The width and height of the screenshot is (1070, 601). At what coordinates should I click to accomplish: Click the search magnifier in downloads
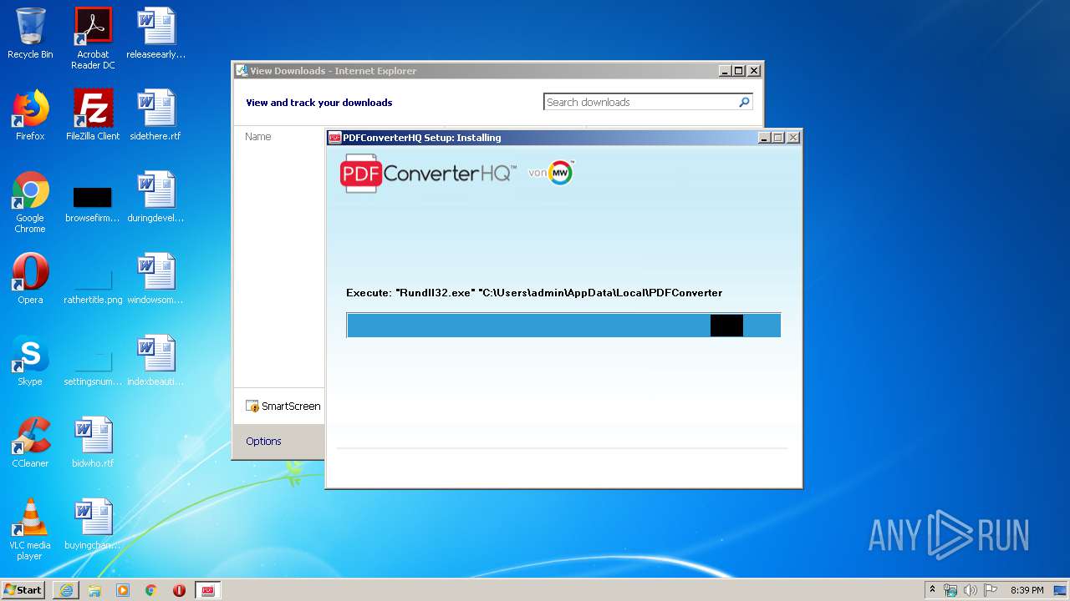[x=744, y=102]
